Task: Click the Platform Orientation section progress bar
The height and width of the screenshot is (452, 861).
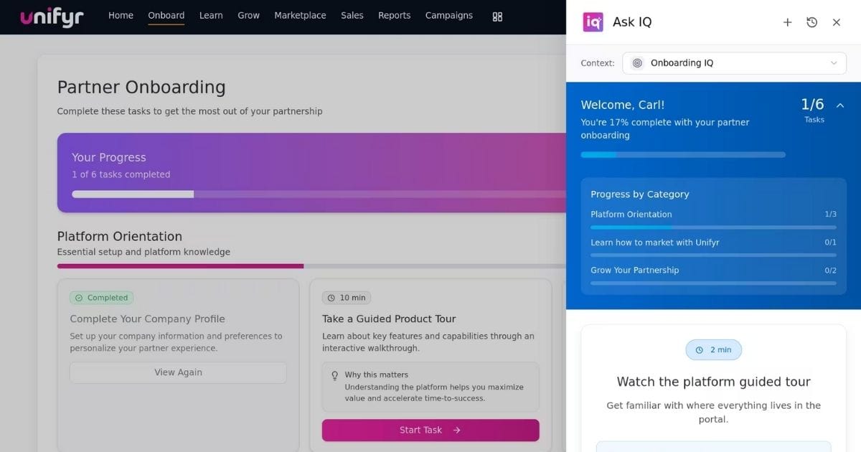Action: [311, 266]
